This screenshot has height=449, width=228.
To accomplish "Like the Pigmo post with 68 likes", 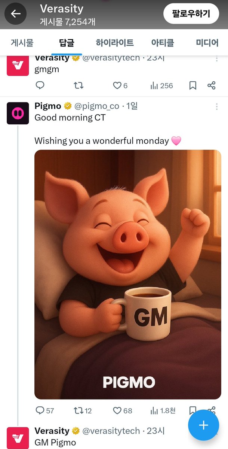I will coord(123,411).
